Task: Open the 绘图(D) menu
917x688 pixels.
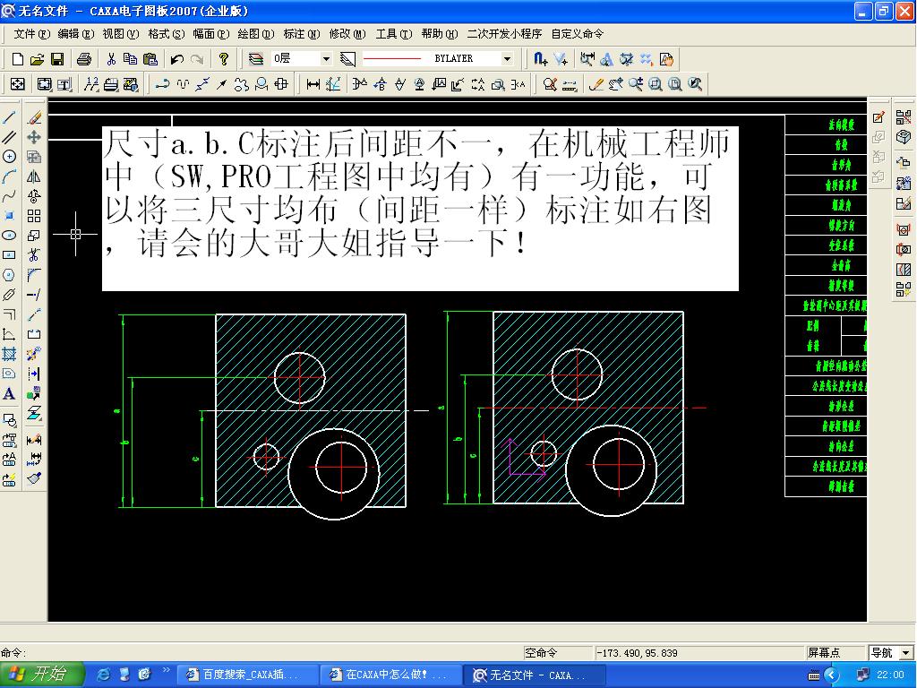Action: (256, 34)
